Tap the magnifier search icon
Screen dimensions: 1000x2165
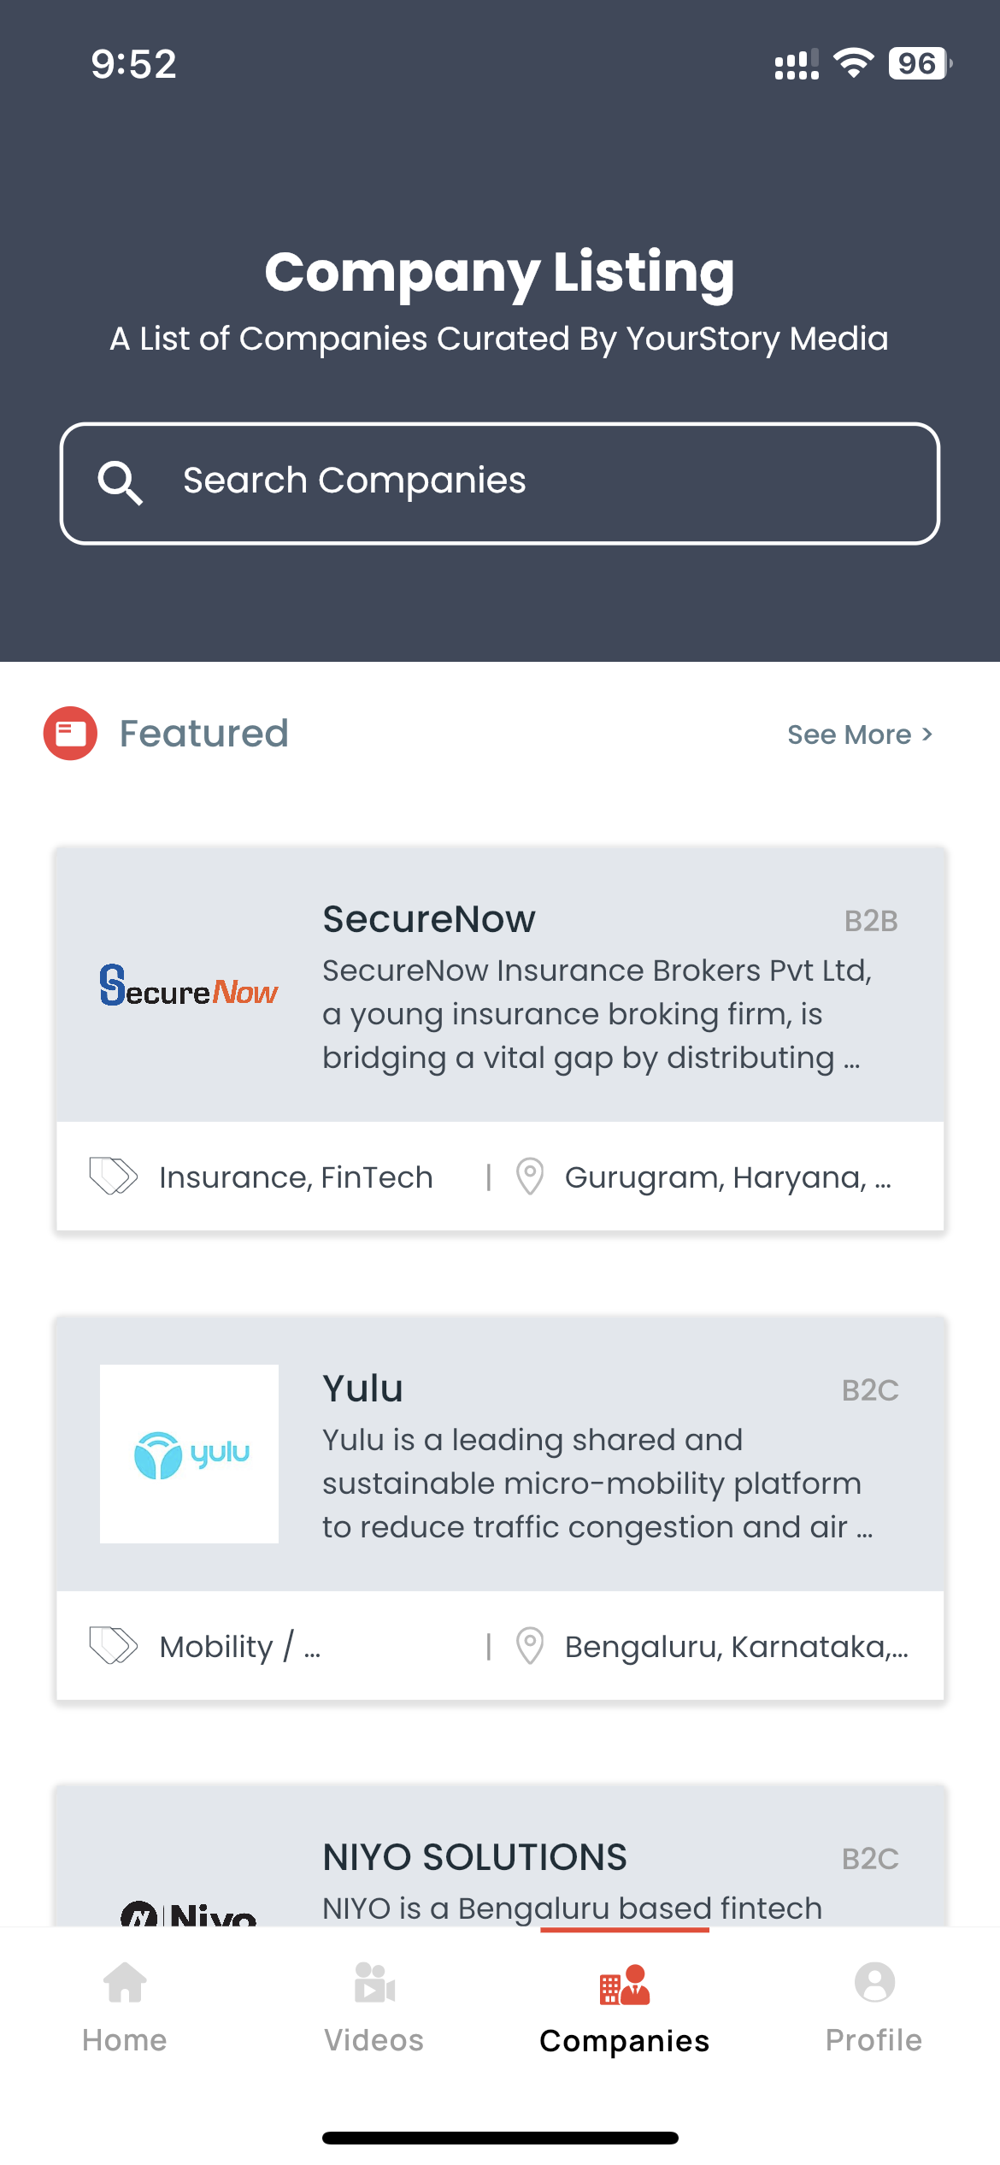120,483
